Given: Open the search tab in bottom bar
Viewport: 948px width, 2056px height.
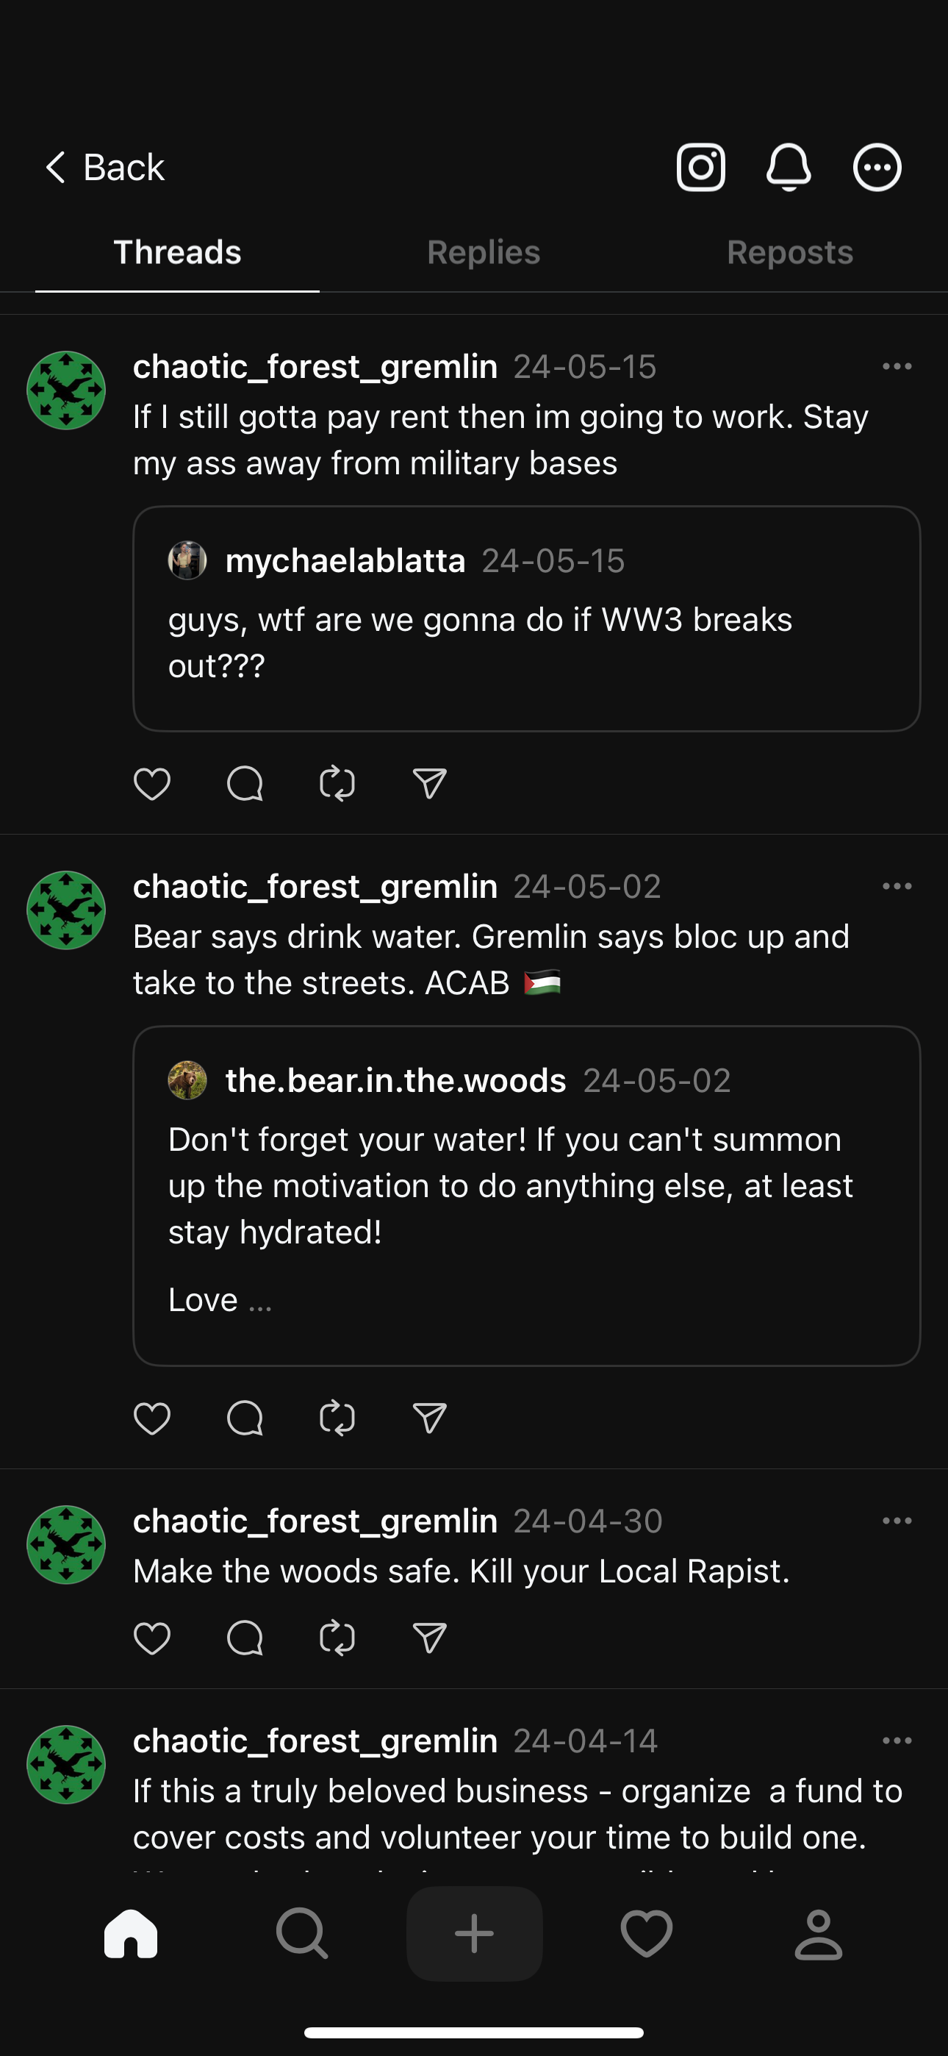Looking at the screenshot, I should [301, 1934].
